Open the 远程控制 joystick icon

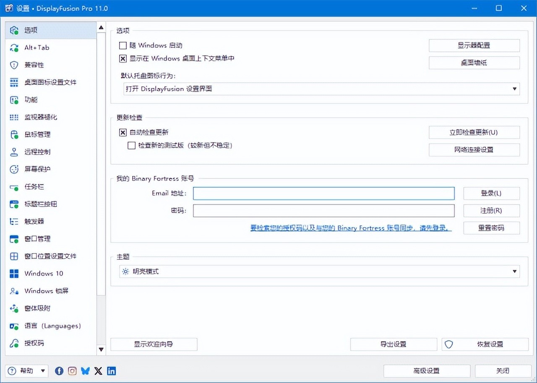coord(14,152)
